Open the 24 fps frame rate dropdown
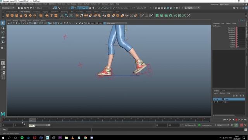This screenshot has width=248, height=140. (223, 125)
